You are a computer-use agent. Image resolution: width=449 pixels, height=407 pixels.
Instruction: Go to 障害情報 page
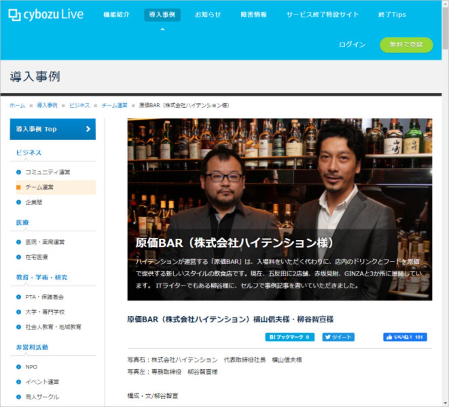click(254, 15)
